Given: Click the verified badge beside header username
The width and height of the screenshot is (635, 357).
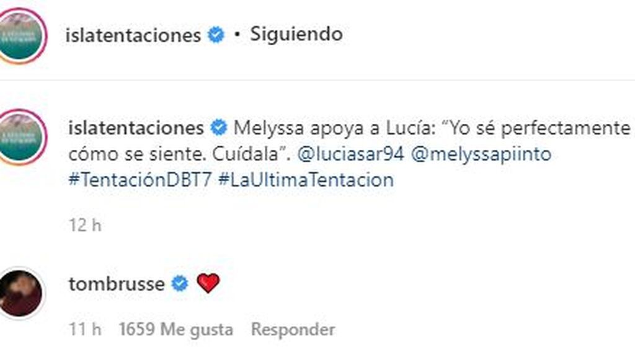Looking at the screenshot, I should pyautogui.click(x=216, y=35).
